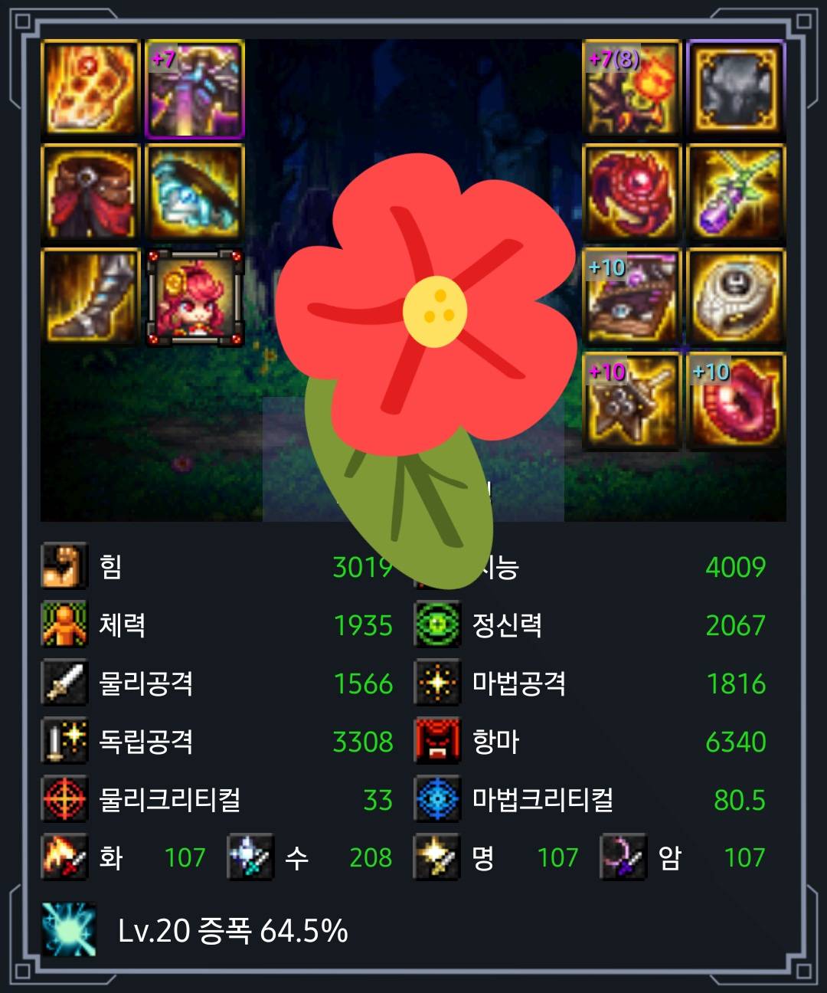Click the 힘 strength stat icon
This screenshot has height=993, width=827.
tap(64, 566)
